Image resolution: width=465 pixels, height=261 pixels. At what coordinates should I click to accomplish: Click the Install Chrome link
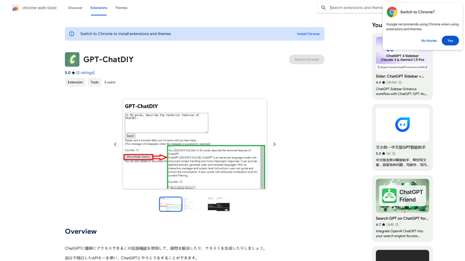[309, 34]
